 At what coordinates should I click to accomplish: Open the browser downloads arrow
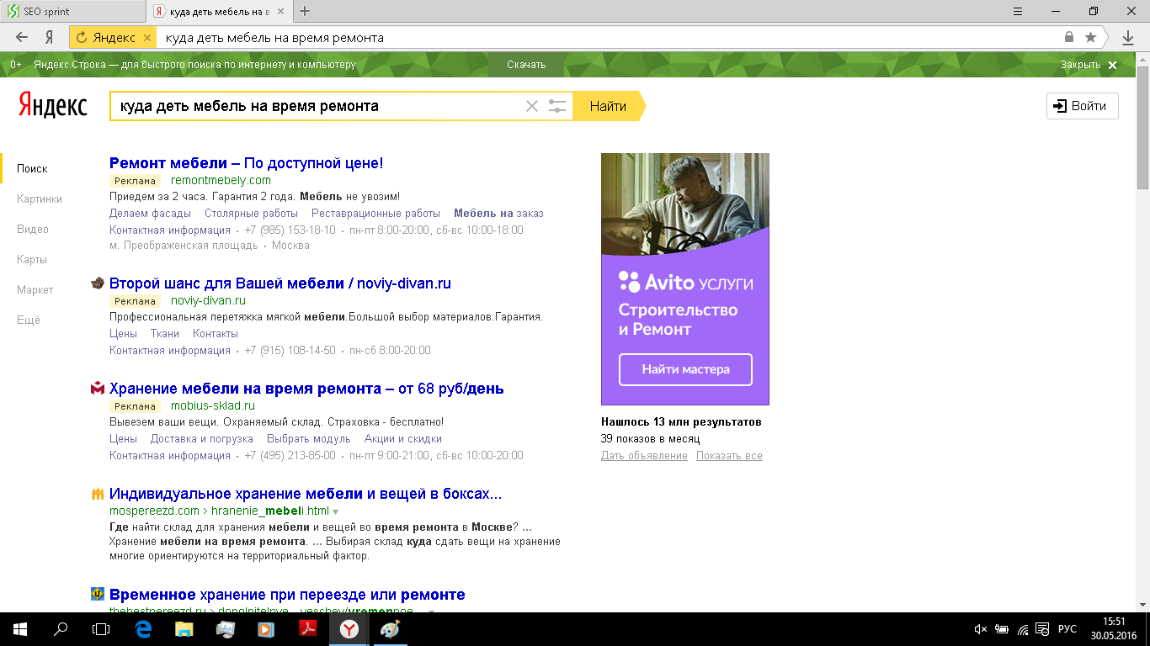(1128, 37)
